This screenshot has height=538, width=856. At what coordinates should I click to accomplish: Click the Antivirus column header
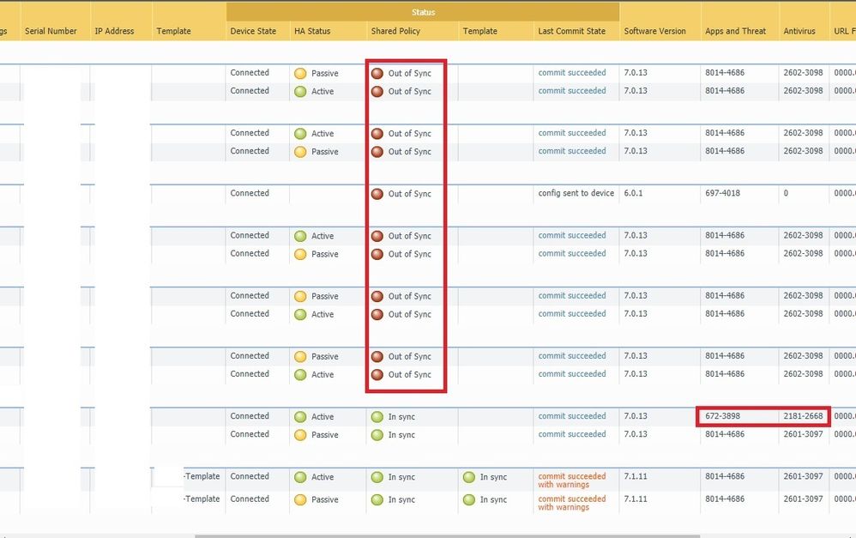point(799,31)
